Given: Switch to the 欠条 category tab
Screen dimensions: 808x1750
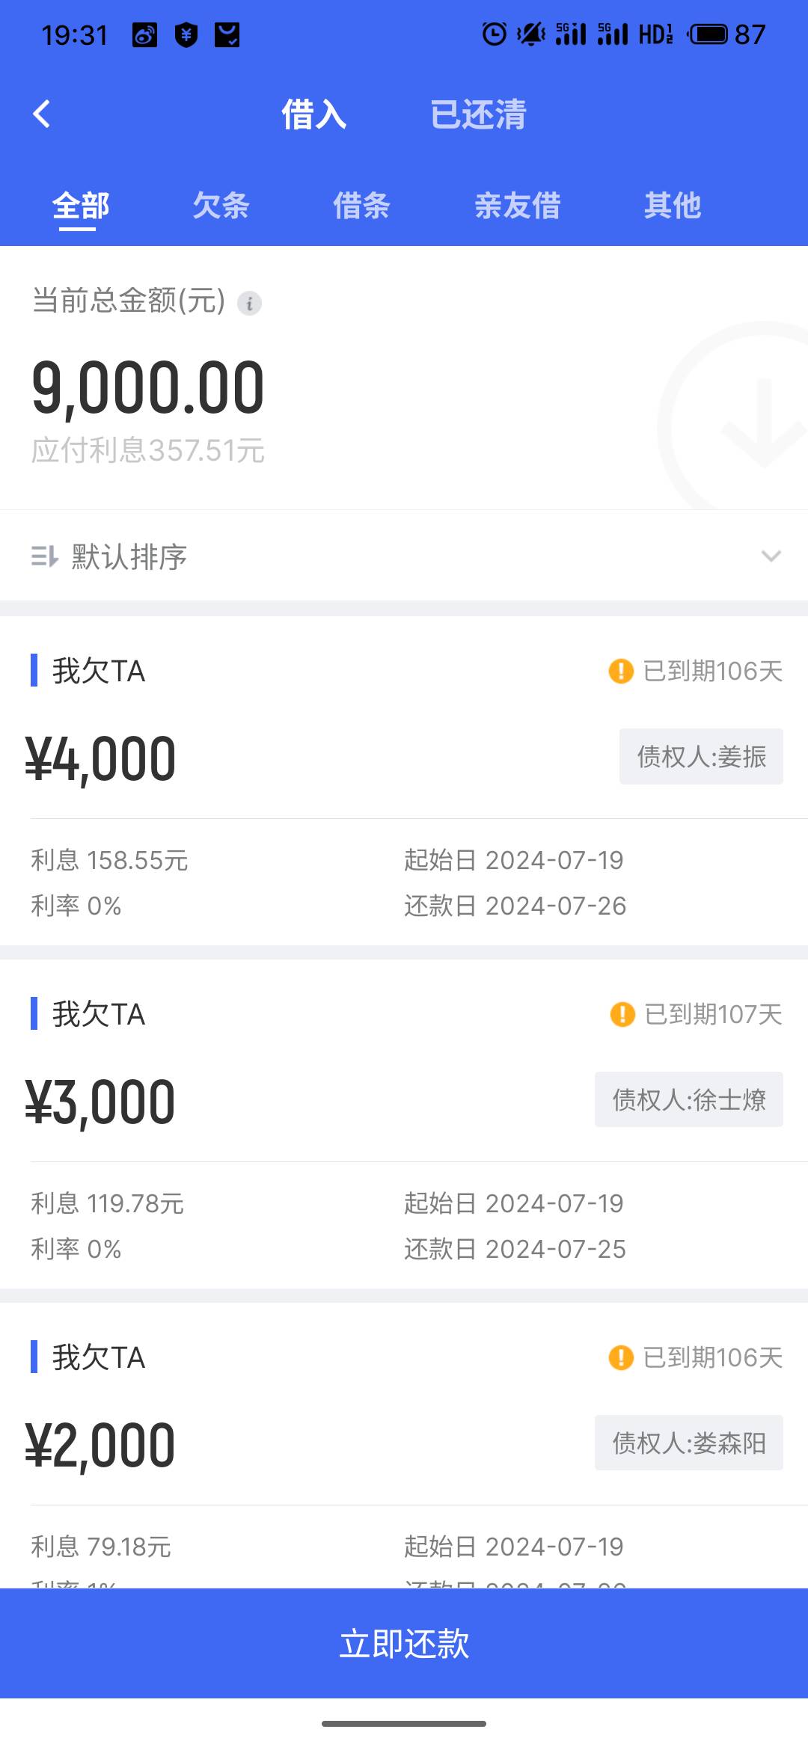Looking at the screenshot, I should (x=221, y=206).
